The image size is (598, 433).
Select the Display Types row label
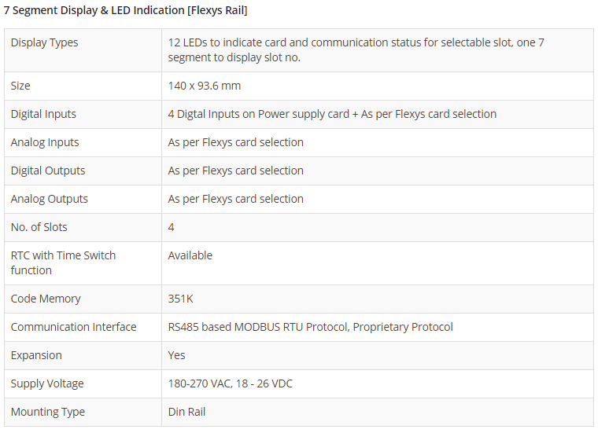click(45, 42)
